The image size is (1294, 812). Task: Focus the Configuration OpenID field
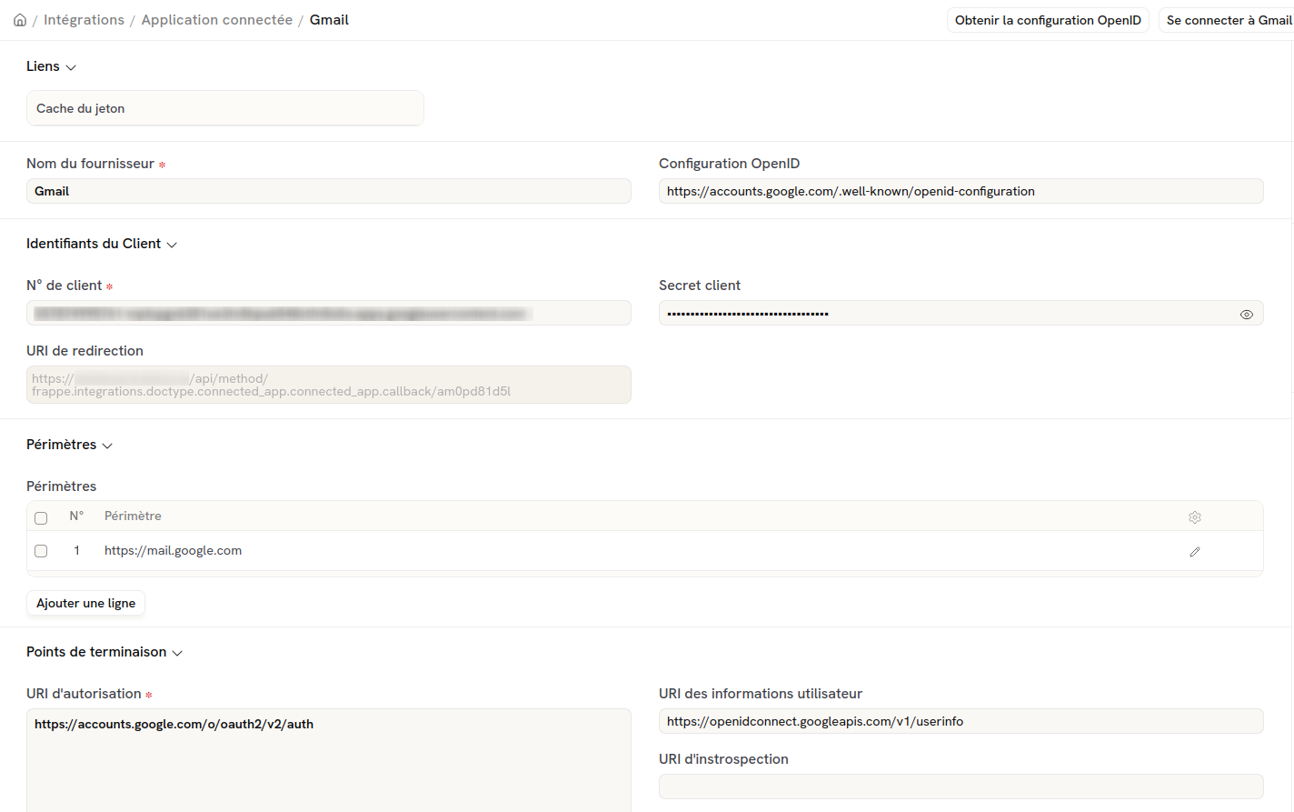point(961,191)
